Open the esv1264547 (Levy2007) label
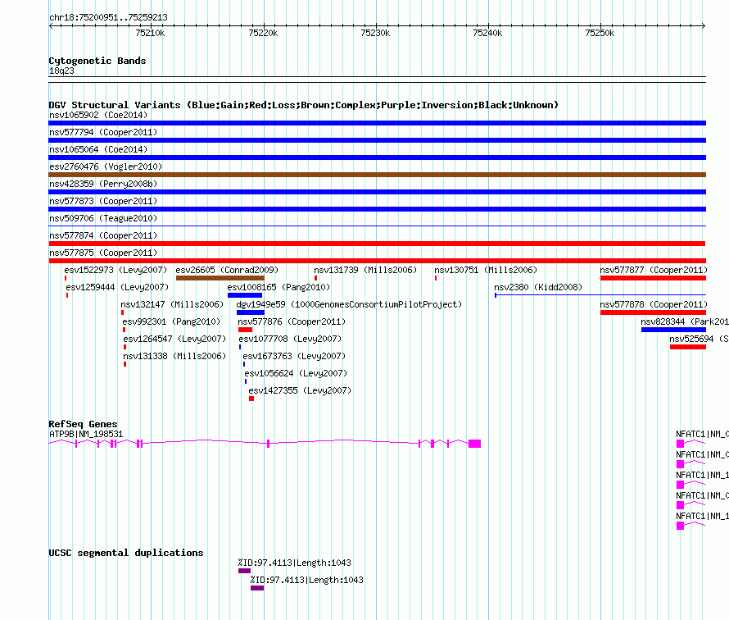729x620 pixels. click(x=174, y=339)
